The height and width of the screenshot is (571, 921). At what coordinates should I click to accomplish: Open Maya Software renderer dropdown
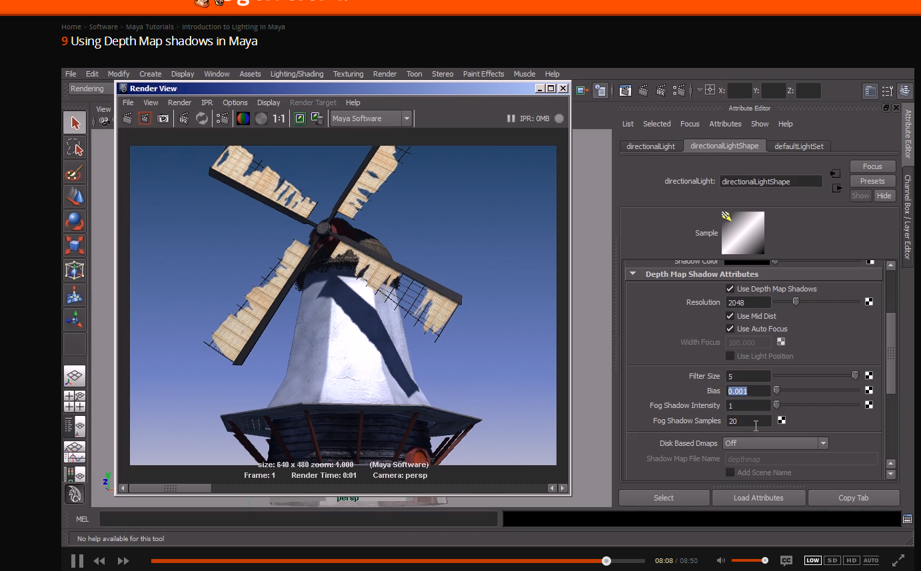(371, 118)
